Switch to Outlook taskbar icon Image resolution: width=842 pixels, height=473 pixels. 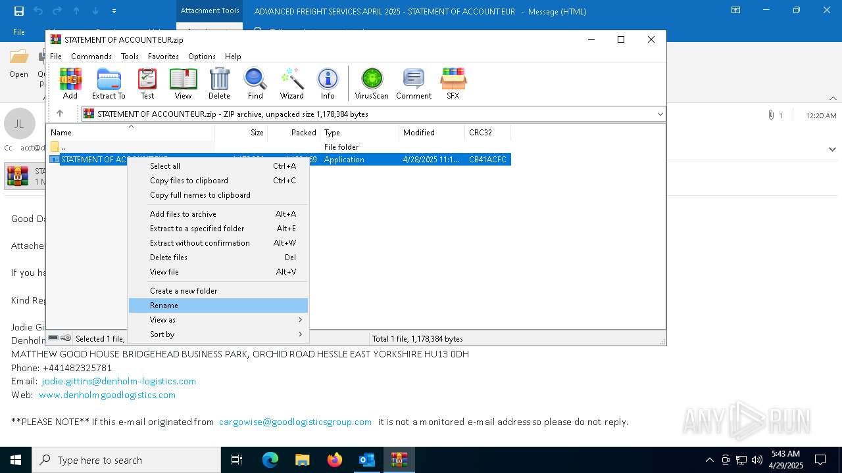tap(366, 460)
